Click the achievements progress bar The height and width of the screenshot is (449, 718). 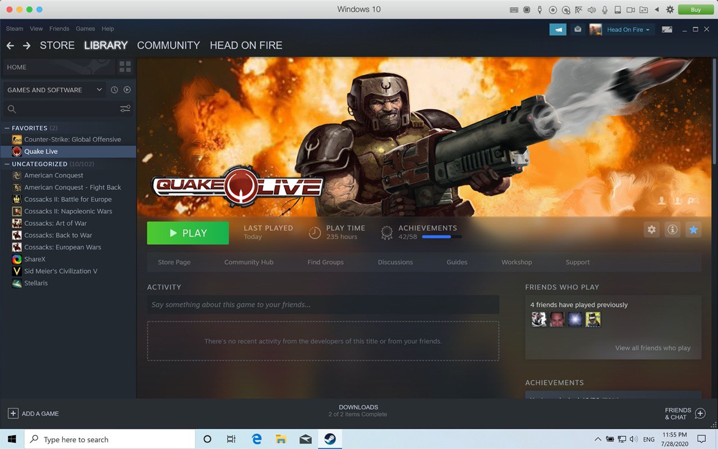[441, 237]
